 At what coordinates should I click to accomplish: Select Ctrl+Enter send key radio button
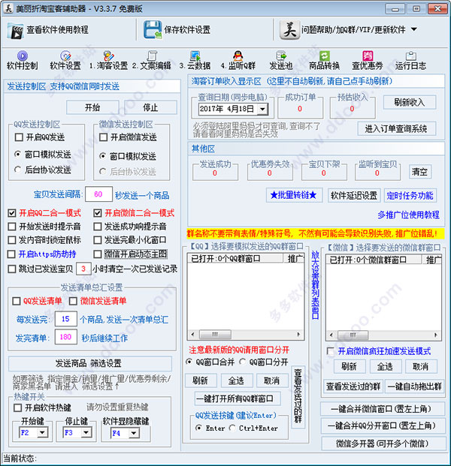pyautogui.click(x=232, y=428)
